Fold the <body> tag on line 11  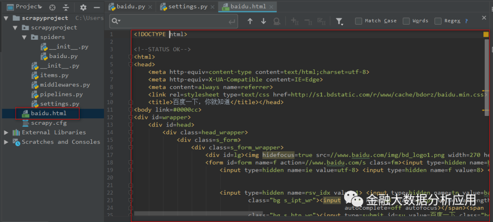click(x=130, y=110)
